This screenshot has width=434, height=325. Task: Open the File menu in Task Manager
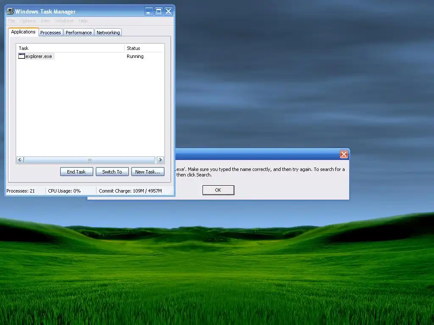pyautogui.click(x=11, y=21)
